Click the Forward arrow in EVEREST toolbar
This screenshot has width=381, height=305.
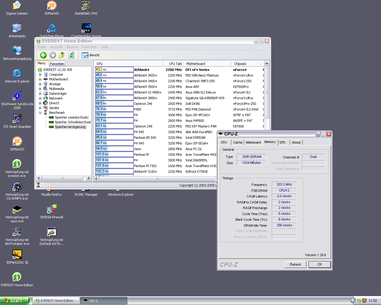[x=53, y=55]
